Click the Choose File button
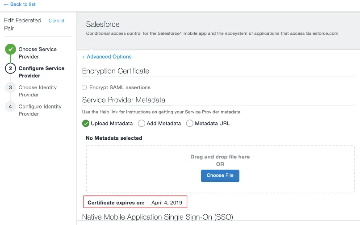 click(x=220, y=175)
